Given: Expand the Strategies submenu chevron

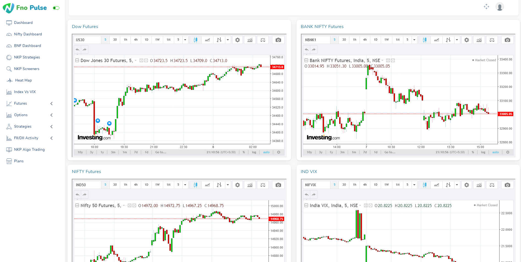Looking at the screenshot, I should [x=51, y=127].
